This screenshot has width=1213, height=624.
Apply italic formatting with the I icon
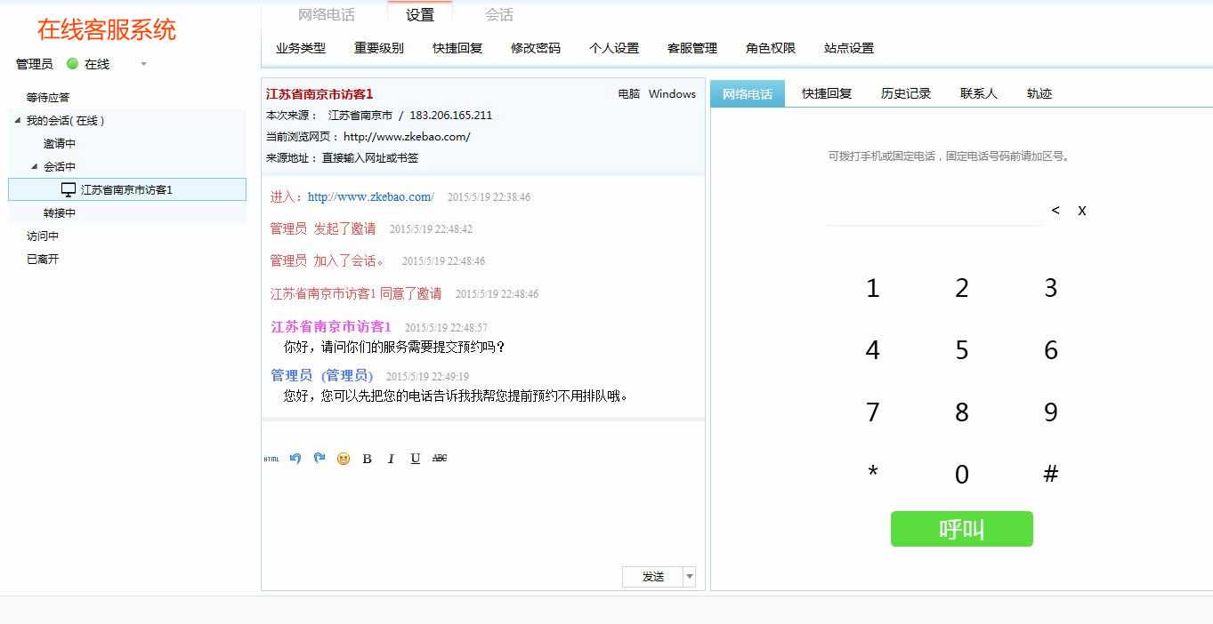coord(390,459)
